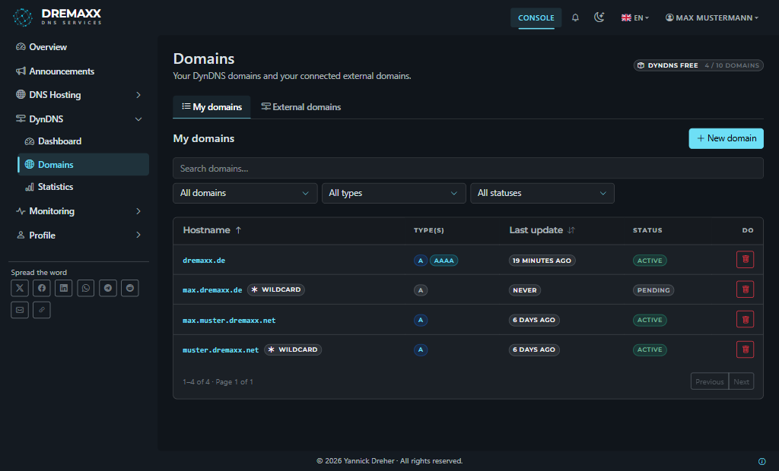Click the Console button in header
Screen dimensions: 779x471
pos(536,17)
